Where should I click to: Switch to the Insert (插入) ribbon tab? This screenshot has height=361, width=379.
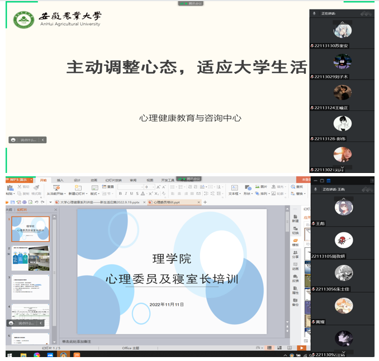[60, 180]
